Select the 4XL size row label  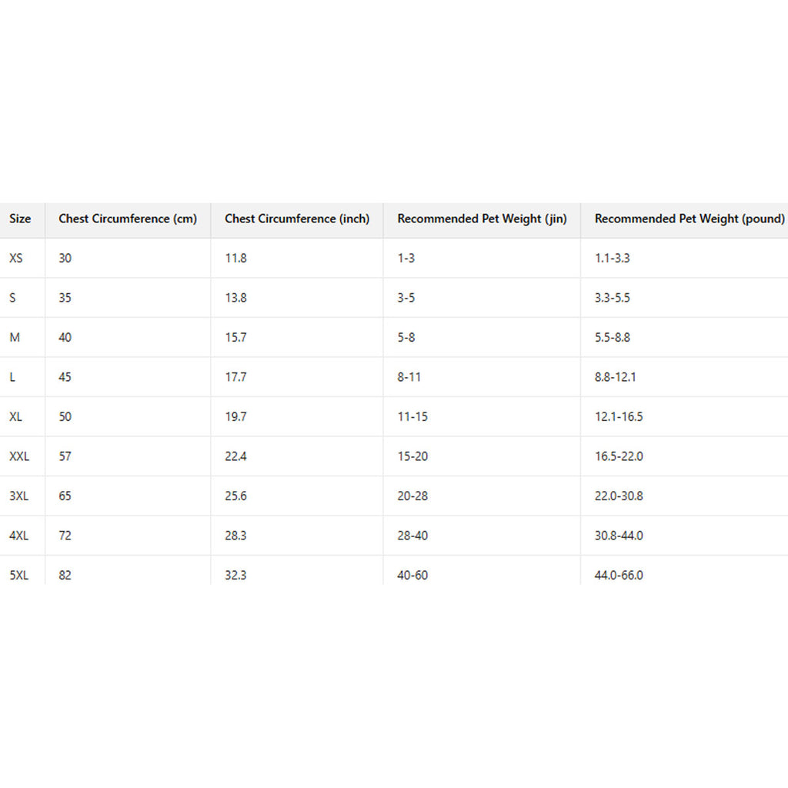[x=18, y=536]
